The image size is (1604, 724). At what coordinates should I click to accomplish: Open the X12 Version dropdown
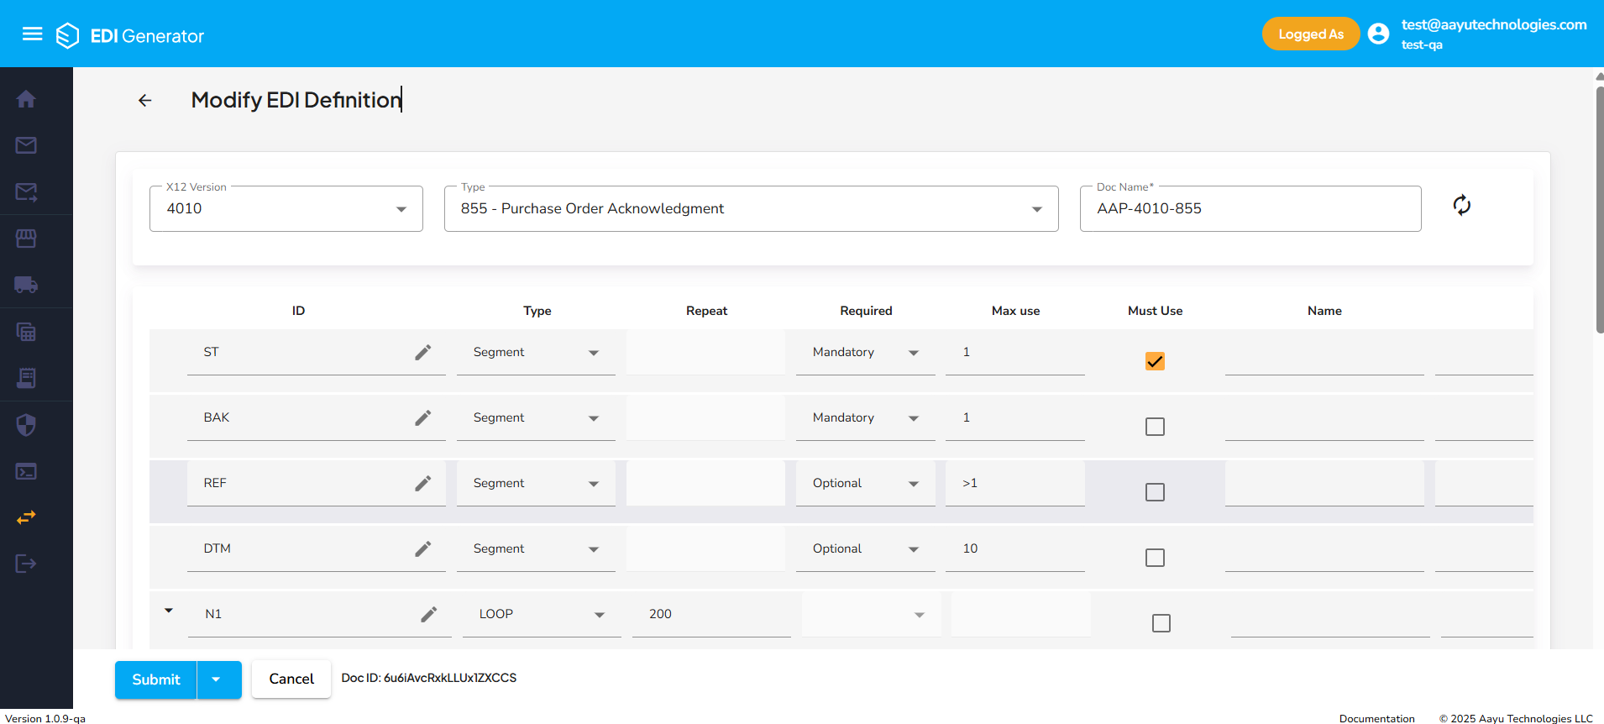pos(286,208)
